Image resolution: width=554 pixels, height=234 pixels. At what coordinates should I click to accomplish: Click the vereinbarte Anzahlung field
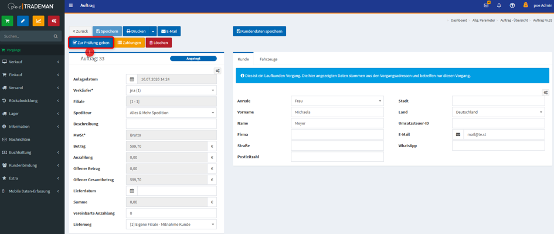(x=171, y=213)
